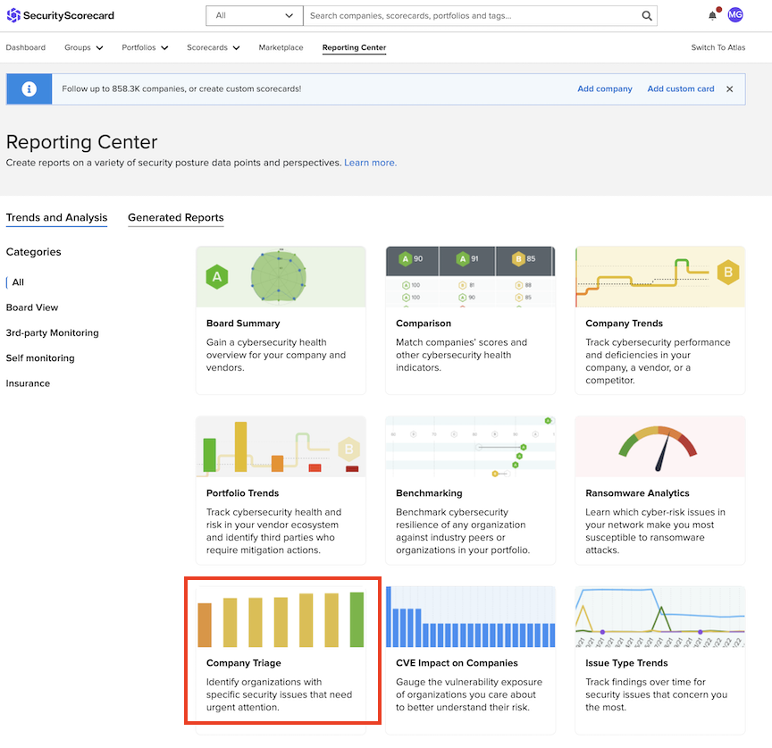Open Issue Type Trends thumbnail
This screenshot has height=748, width=772.
point(659,617)
